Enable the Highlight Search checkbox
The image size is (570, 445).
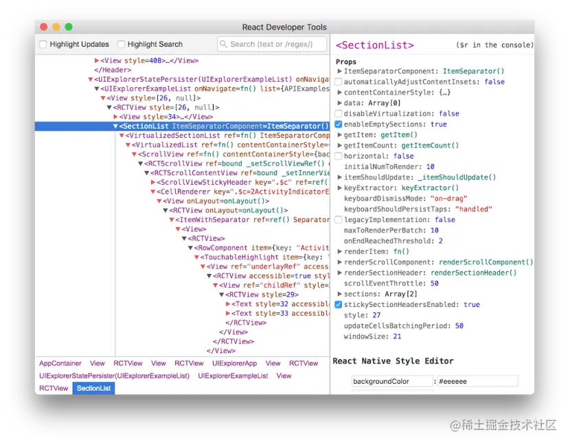(x=121, y=45)
